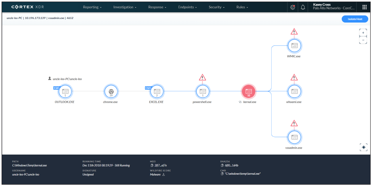Click the running time Dec 11th 2018 value

106,166
